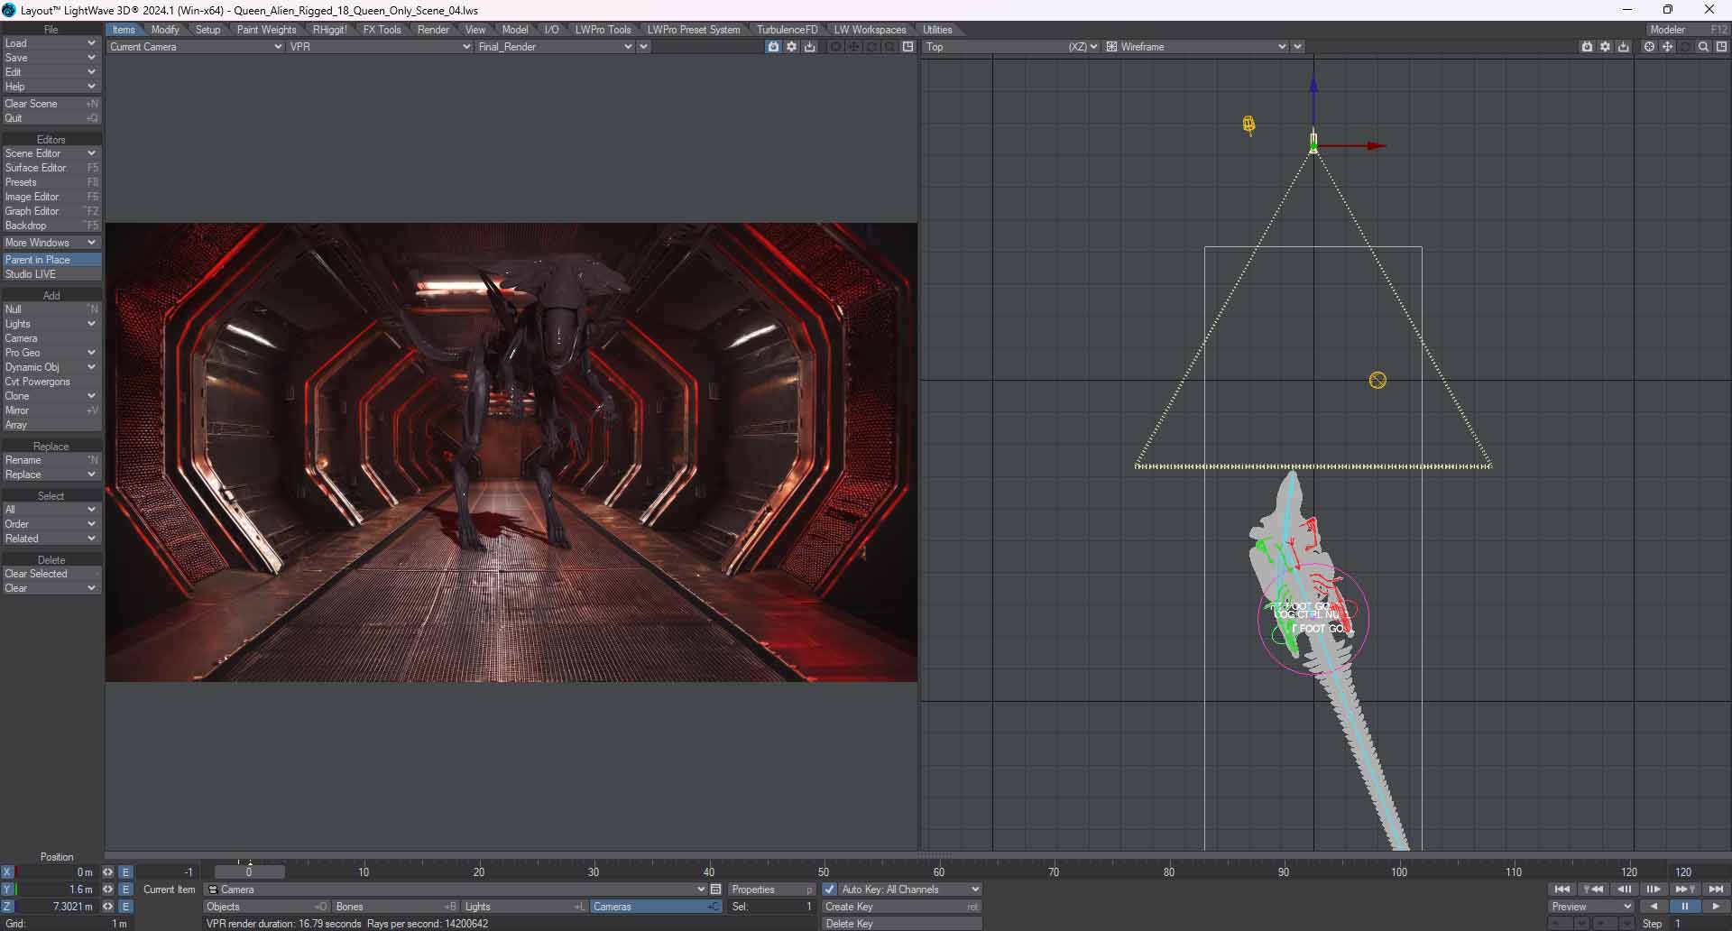Play the animation forward
The image size is (1732, 931).
[1716, 907]
